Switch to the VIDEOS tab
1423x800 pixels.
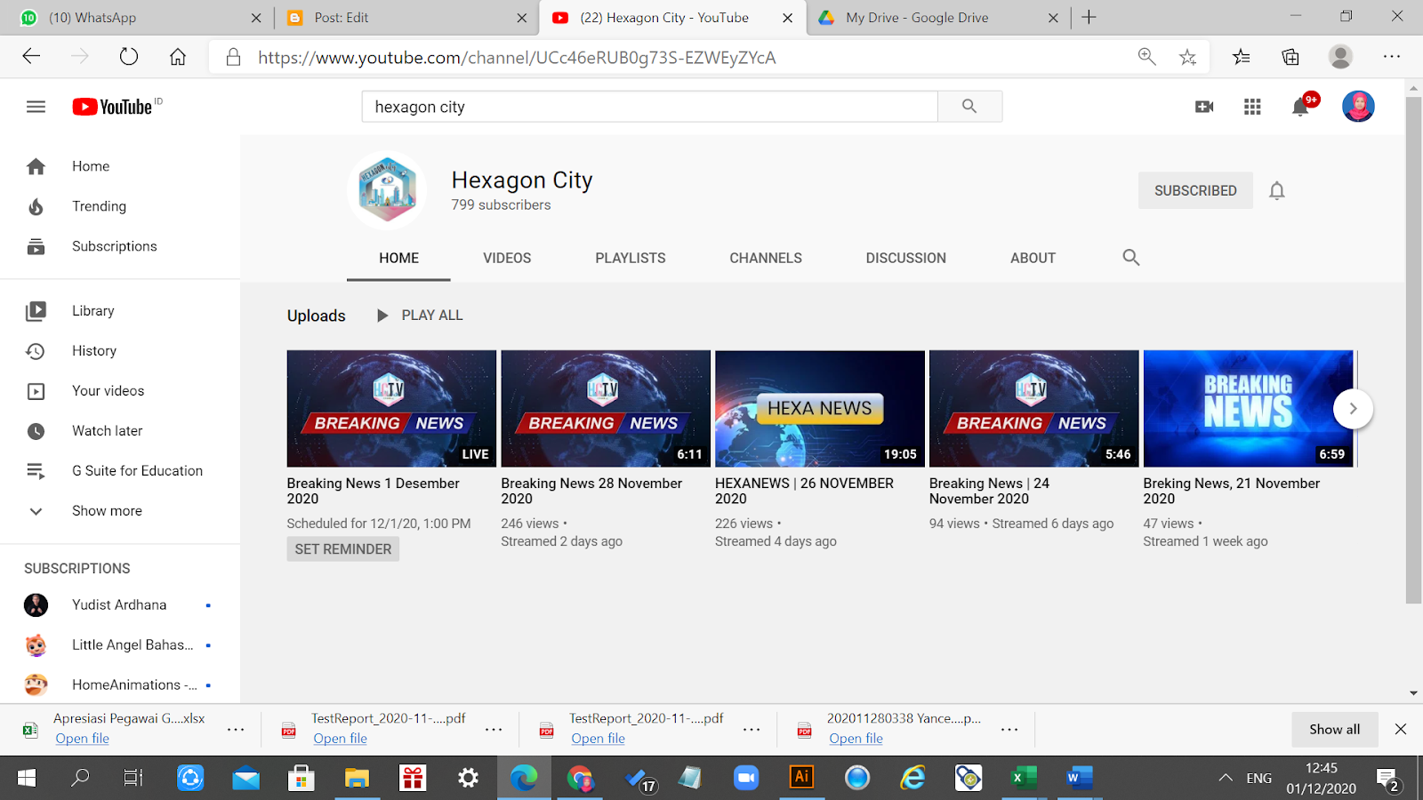(507, 258)
